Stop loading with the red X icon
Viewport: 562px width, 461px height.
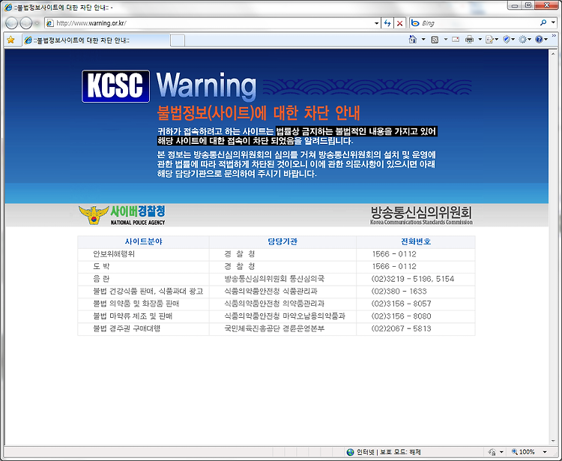coord(399,23)
